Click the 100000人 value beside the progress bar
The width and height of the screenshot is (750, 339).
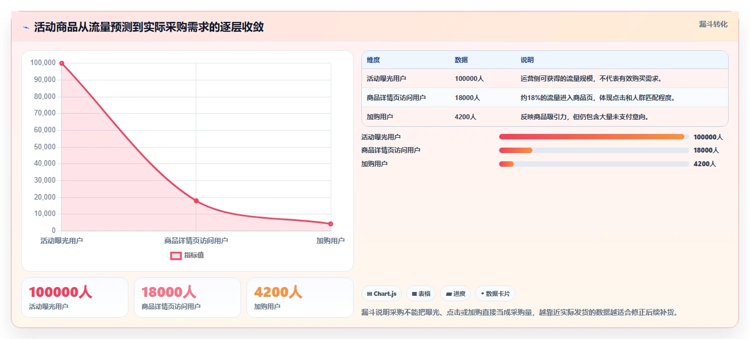[x=708, y=137]
